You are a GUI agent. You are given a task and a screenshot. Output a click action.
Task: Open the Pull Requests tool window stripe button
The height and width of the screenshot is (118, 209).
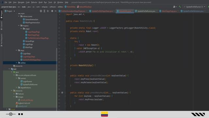click(x=1, y=40)
